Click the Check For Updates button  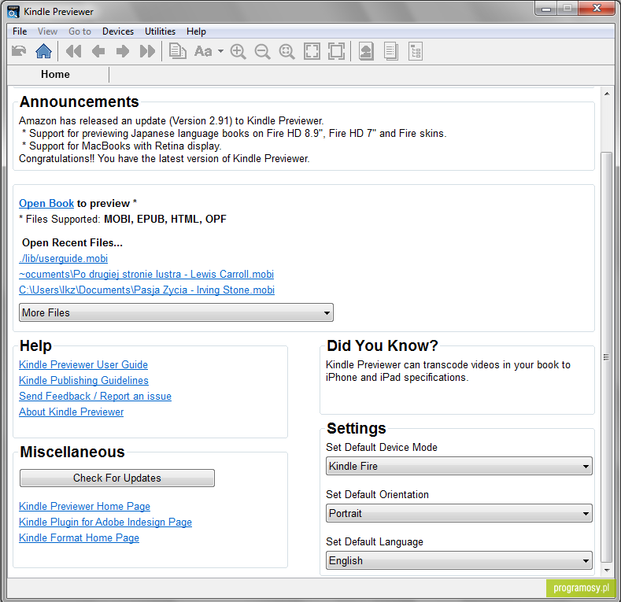117,478
